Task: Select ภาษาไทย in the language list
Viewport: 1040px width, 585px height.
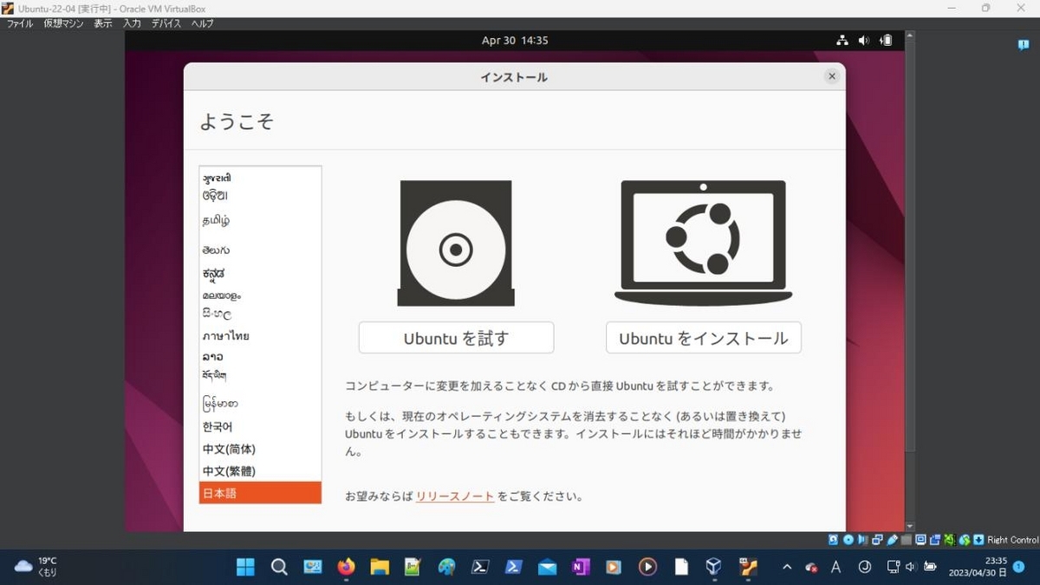Action: (x=260, y=335)
